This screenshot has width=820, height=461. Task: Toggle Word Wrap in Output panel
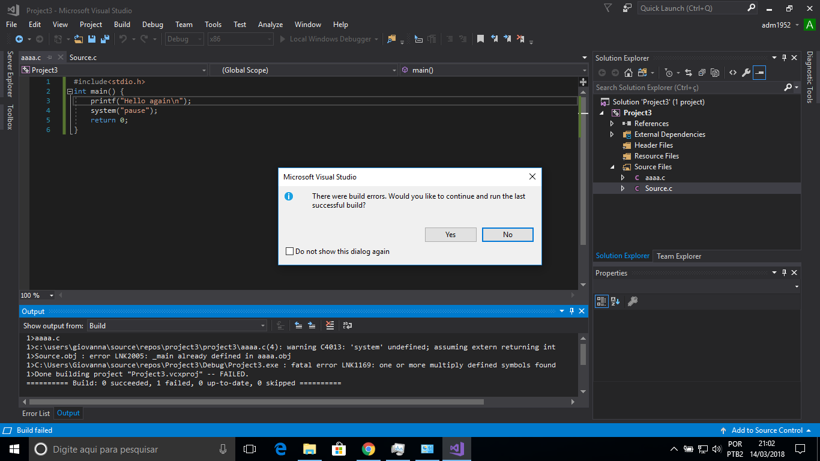coord(347,326)
